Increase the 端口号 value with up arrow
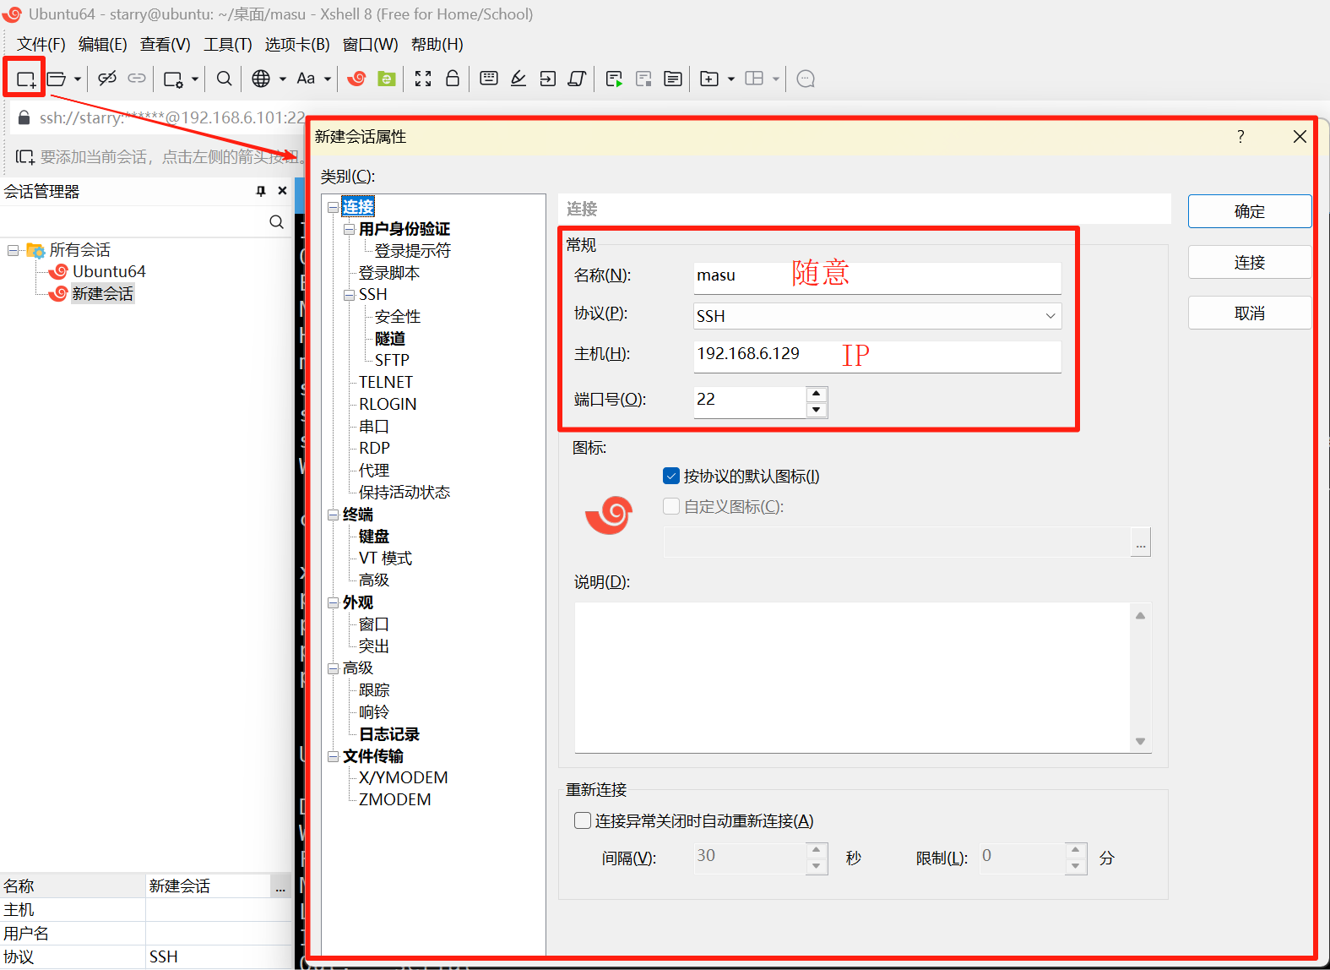 point(817,394)
